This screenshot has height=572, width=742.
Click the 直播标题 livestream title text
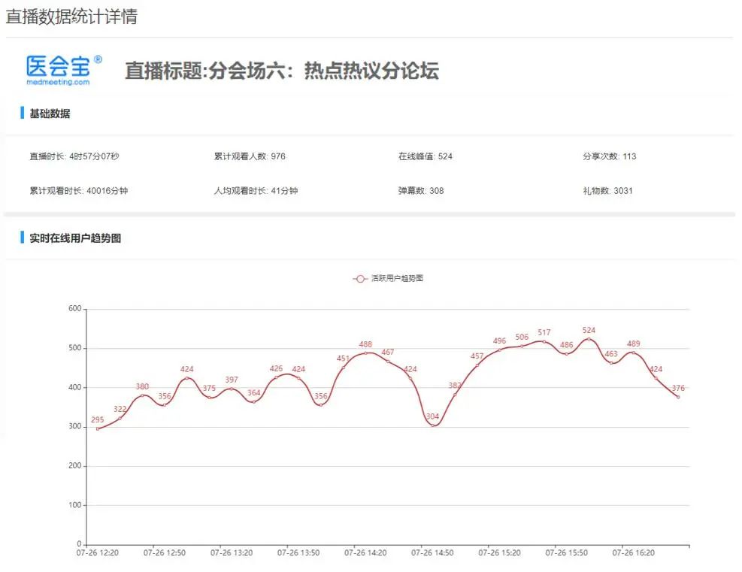click(x=281, y=71)
